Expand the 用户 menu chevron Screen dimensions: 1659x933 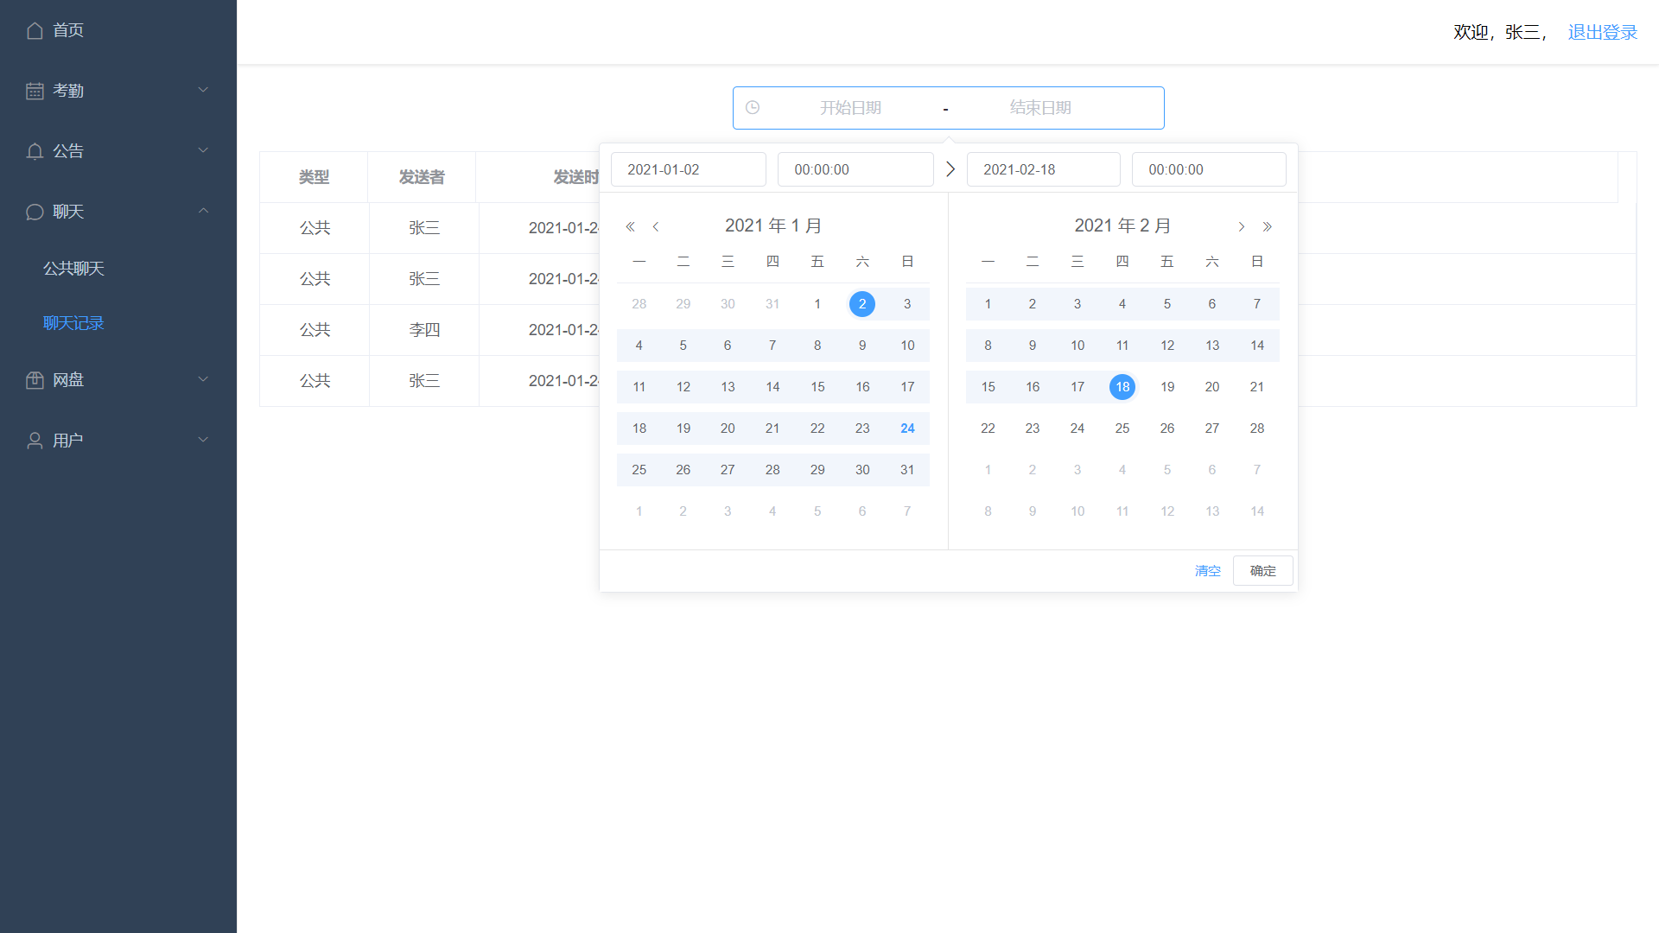pos(203,440)
